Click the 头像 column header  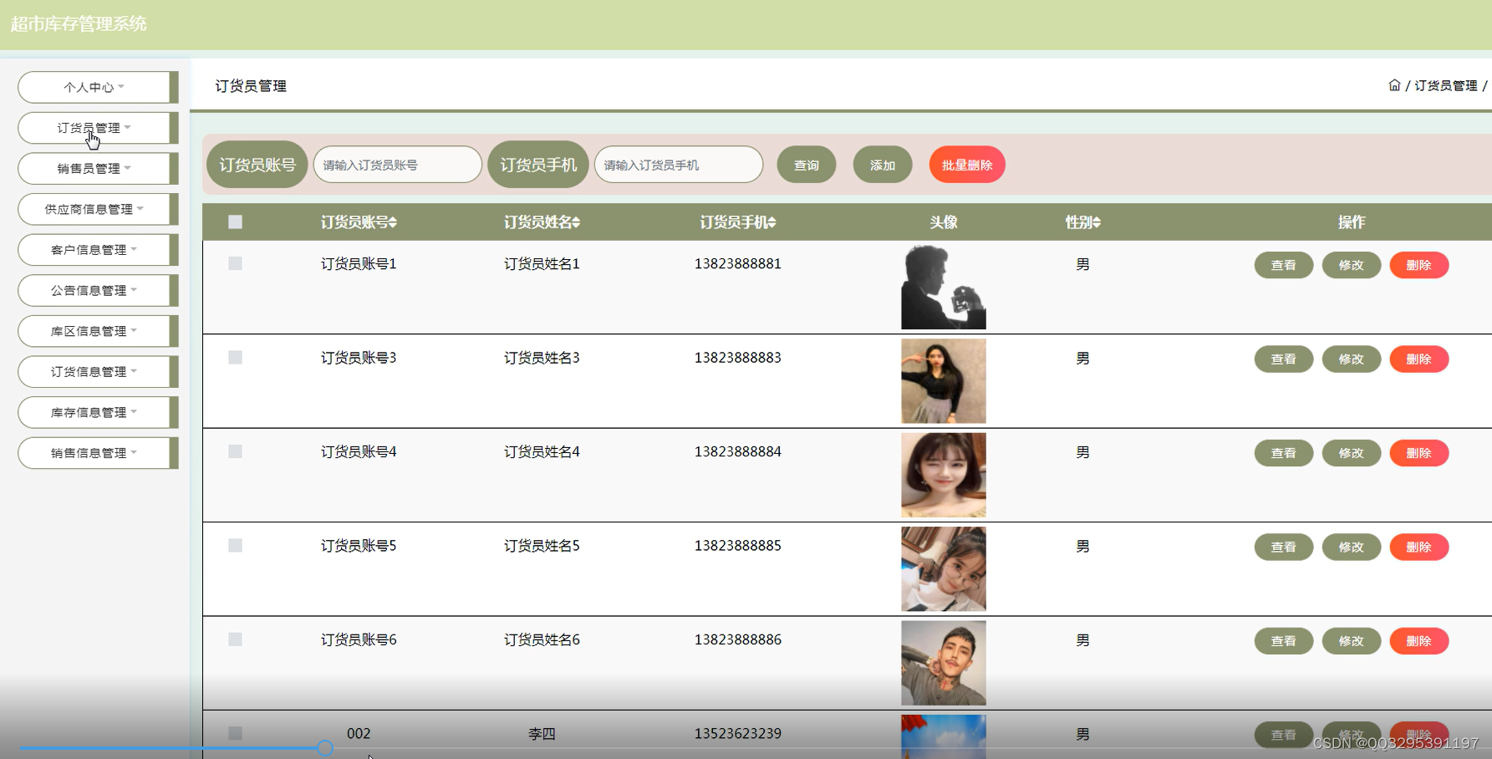944,222
